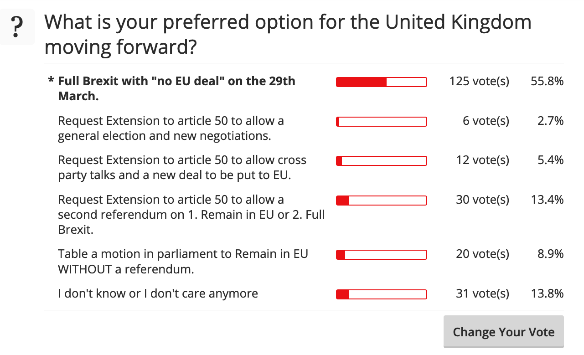Click the 13.4% second referendum progress bar

(x=381, y=201)
